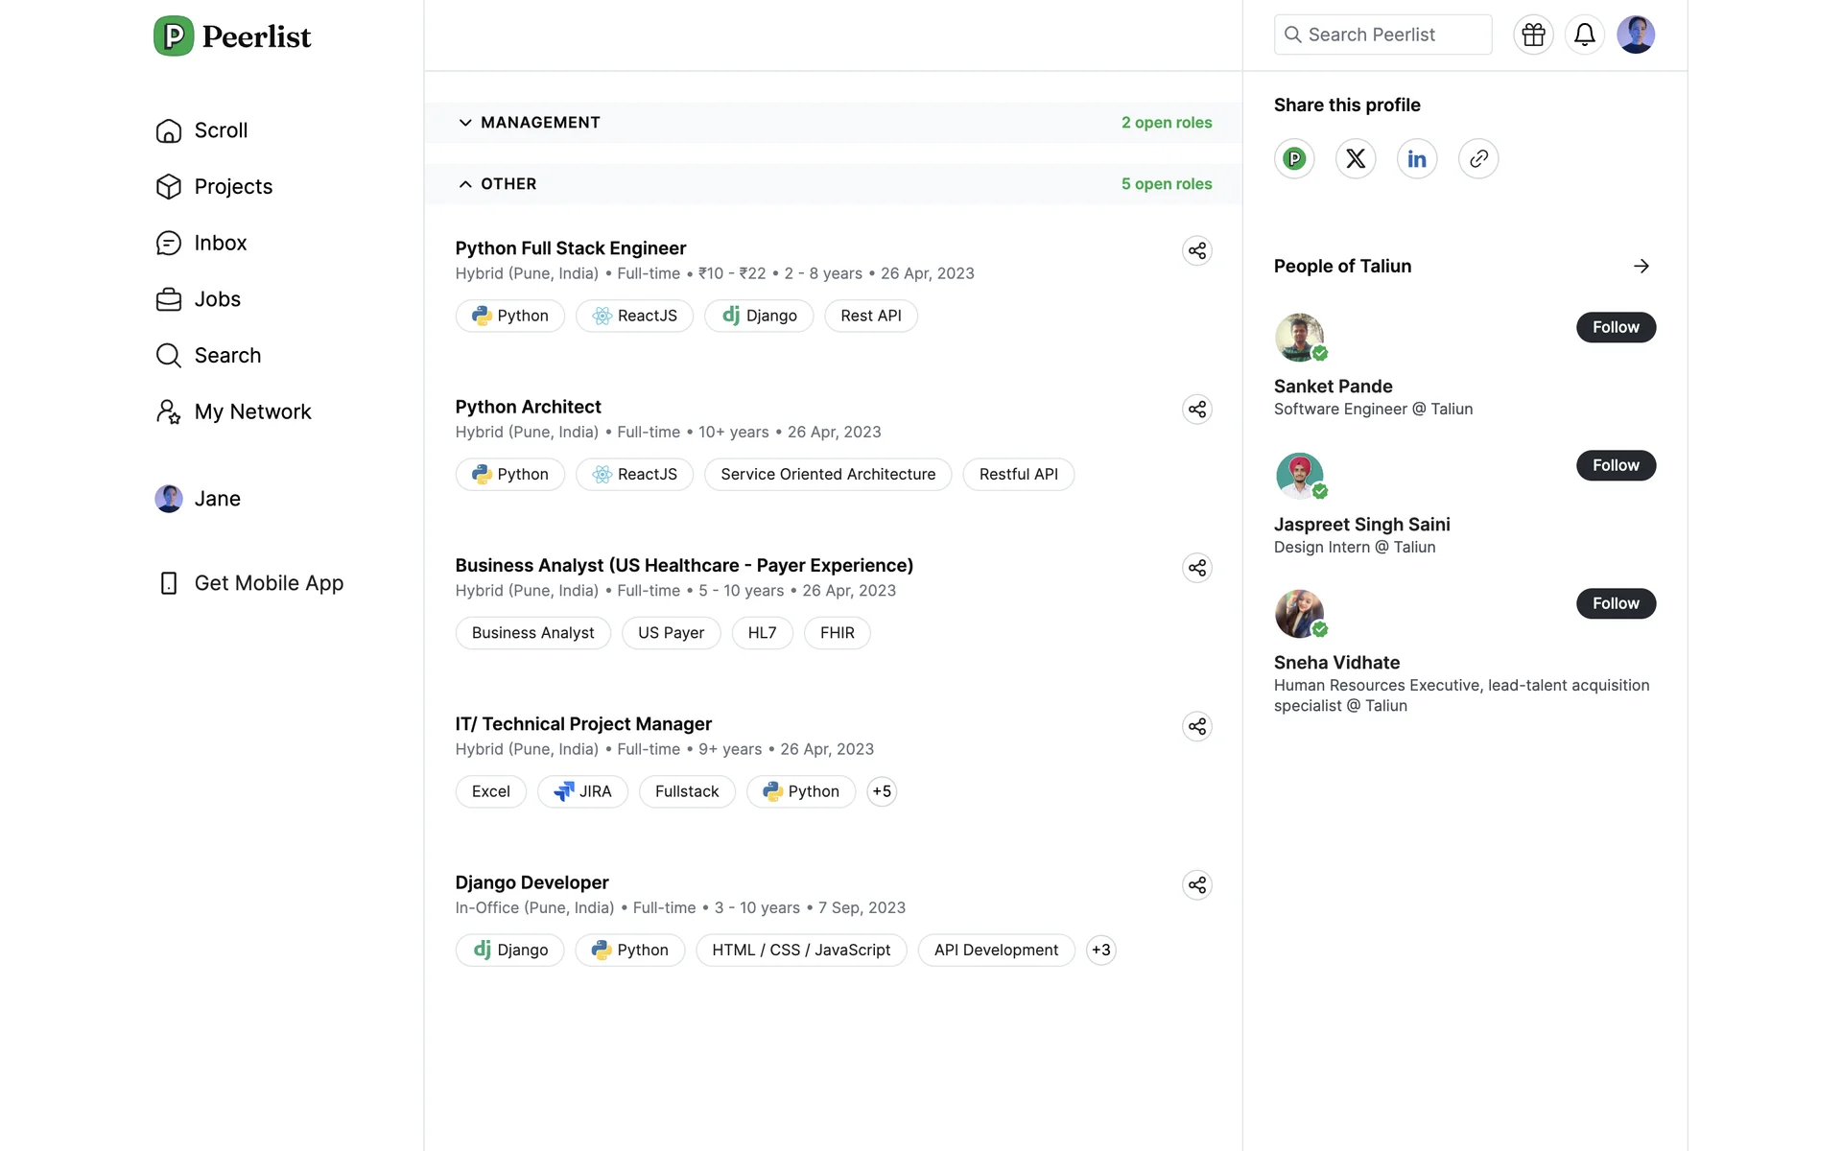Copy profile link icon
The height and width of the screenshot is (1151, 1842).
click(x=1477, y=159)
